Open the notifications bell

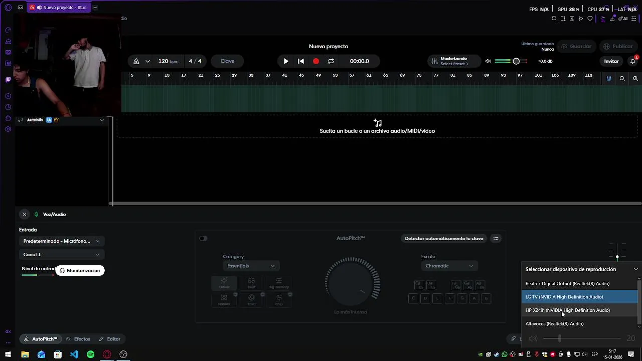(632, 61)
